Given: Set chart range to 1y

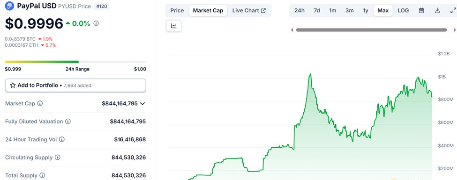Looking at the screenshot, I should (x=366, y=10).
